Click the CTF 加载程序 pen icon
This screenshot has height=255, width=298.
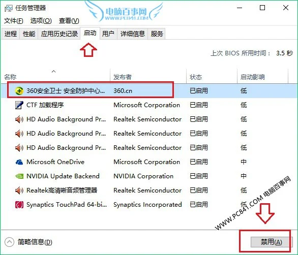point(19,105)
